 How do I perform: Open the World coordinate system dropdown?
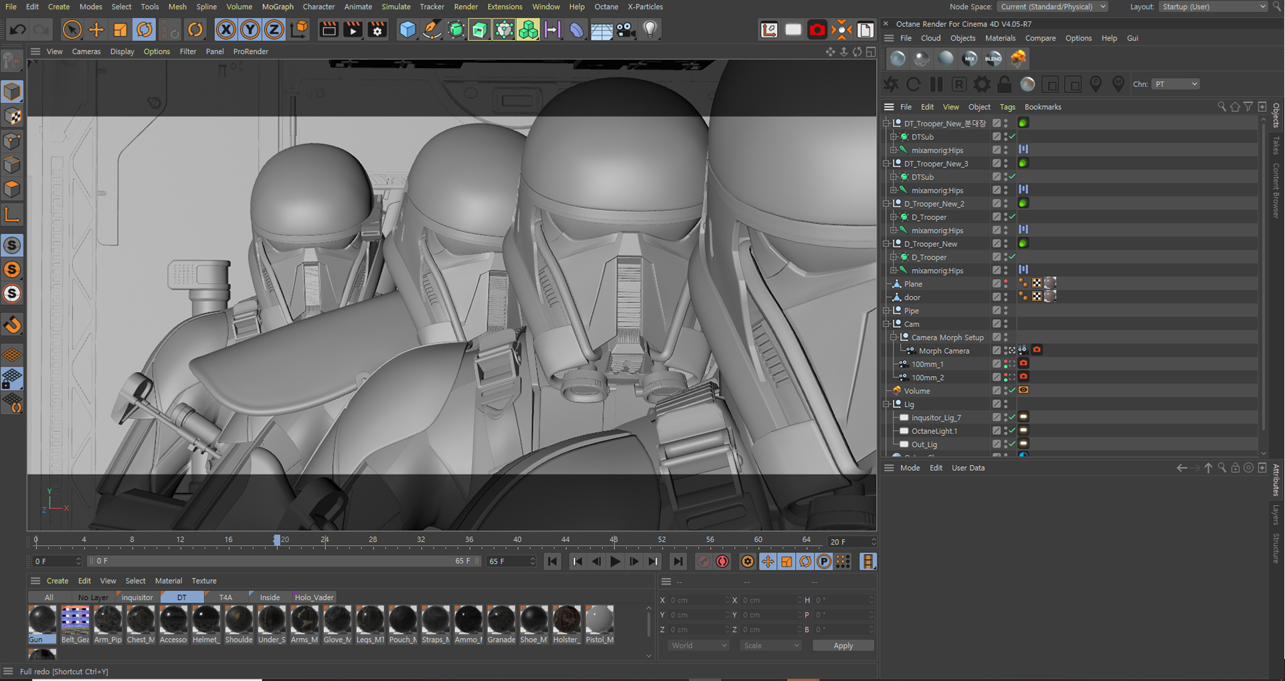pos(699,646)
